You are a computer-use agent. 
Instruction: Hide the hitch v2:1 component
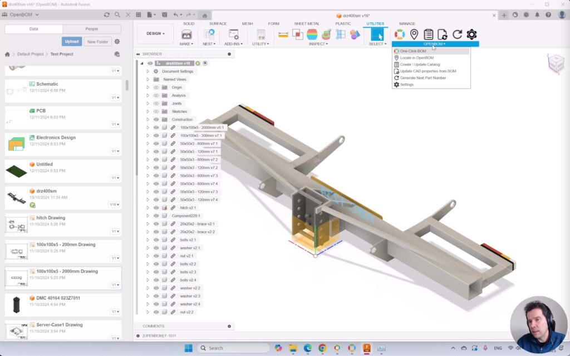[x=156, y=208]
